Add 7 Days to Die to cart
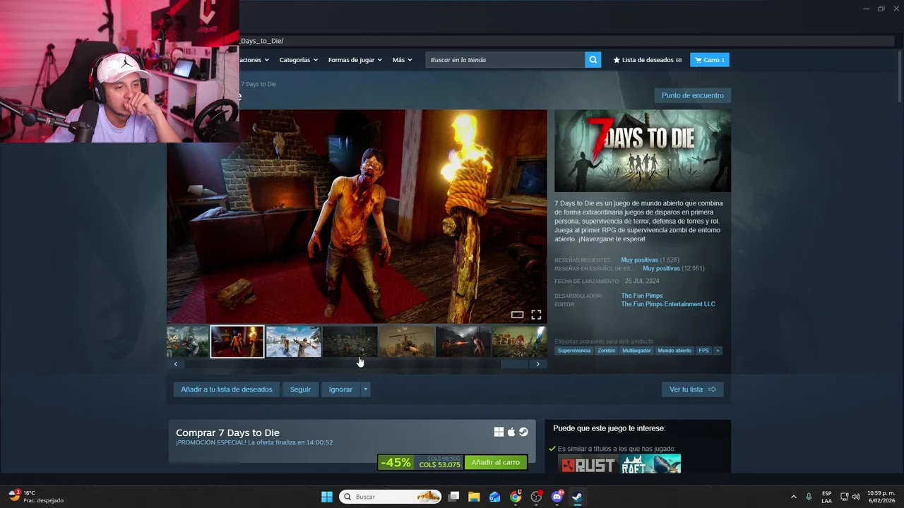904x508 pixels. (x=495, y=463)
